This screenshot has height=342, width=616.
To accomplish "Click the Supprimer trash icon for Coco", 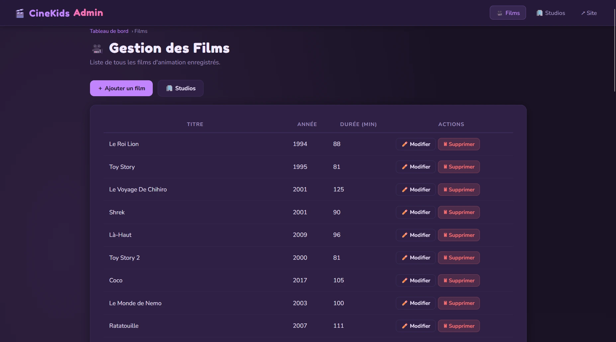I will (445, 280).
